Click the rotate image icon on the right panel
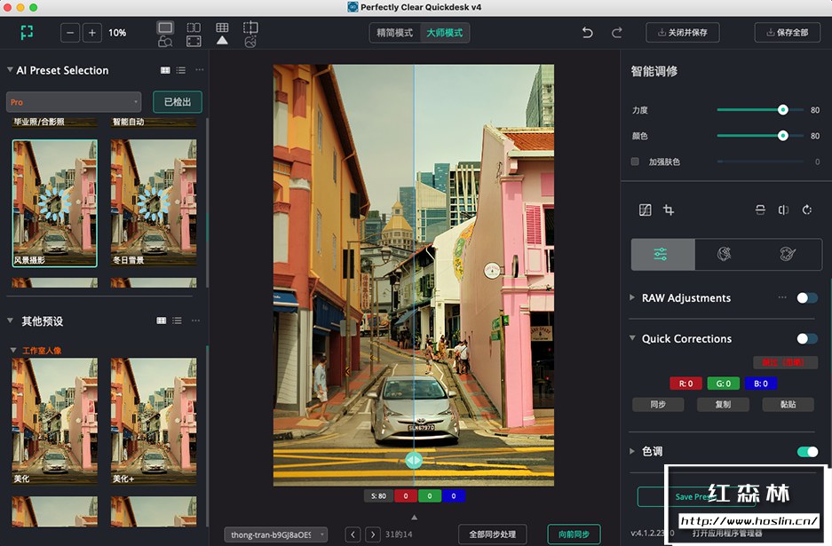This screenshot has height=546, width=832. click(806, 210)
